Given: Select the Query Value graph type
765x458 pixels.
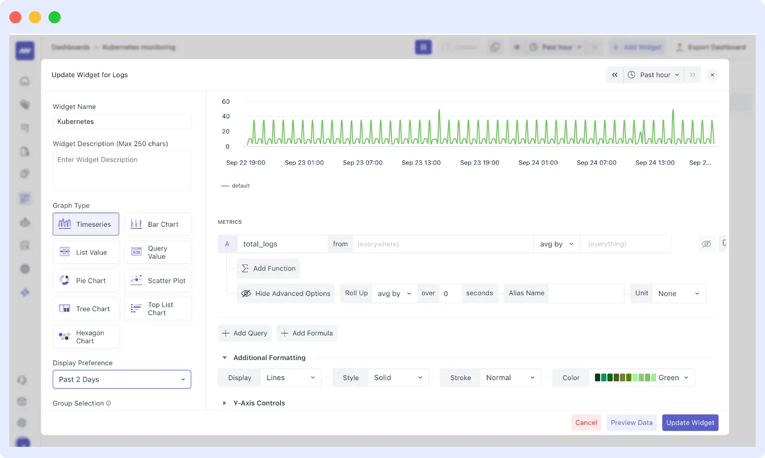Looking at the screenshot, I should click(x=158, y=252).
